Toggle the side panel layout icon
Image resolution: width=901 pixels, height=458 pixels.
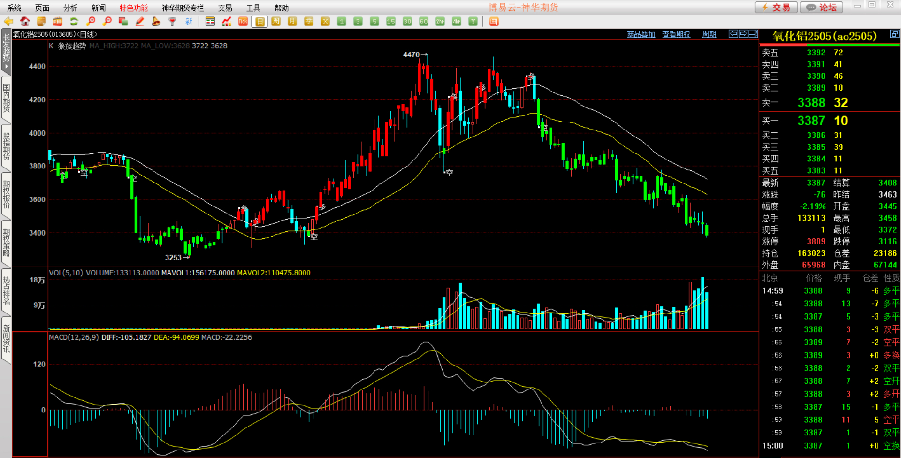[x=753, y=34]
